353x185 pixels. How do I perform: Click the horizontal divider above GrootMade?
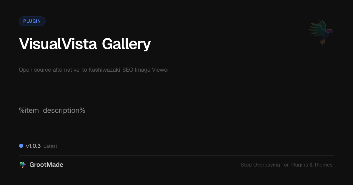coord(176,155)
